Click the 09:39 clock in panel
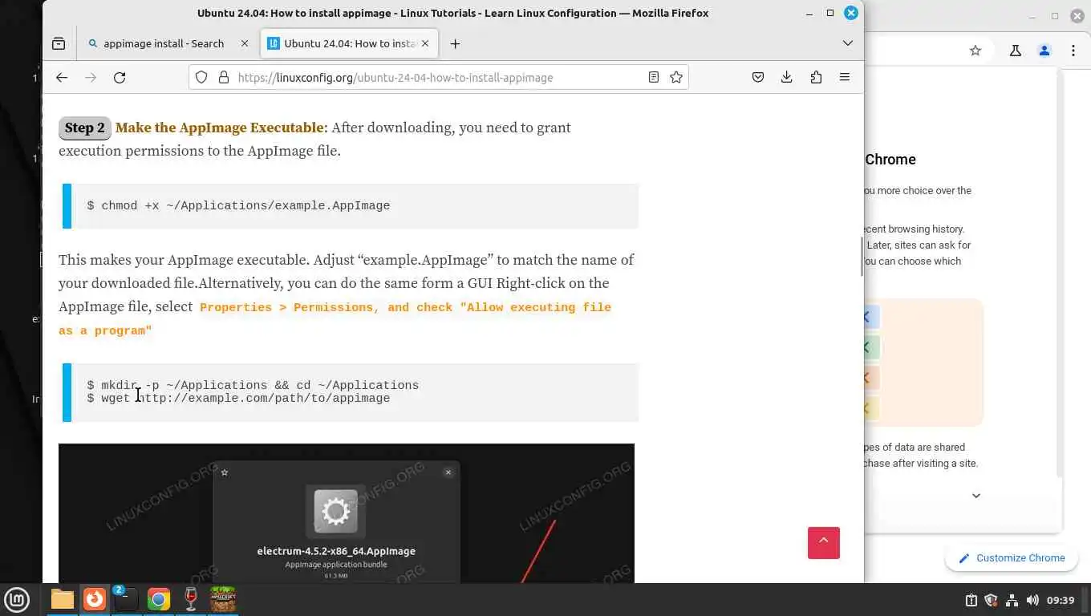 click(x=1061, y=600)
